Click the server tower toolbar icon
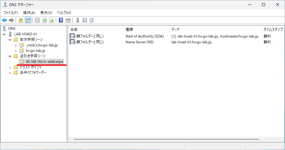Image resolution: width=285 pixels, height=150 pixels. click(x=78, y=20)
